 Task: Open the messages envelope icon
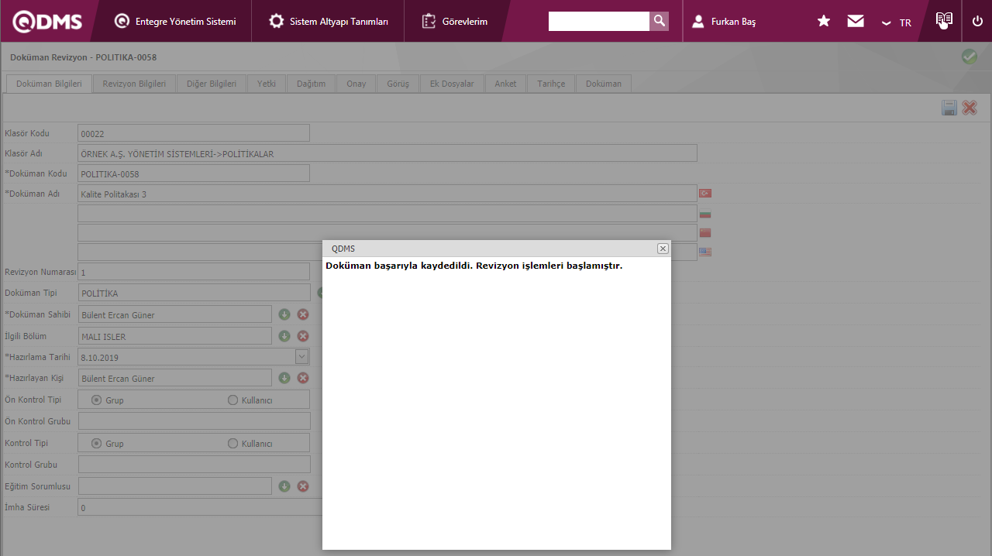(856, 22)
